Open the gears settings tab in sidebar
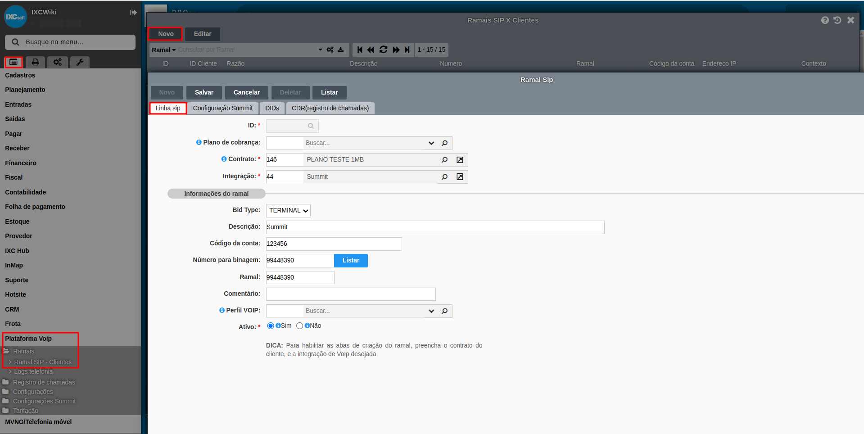864x434 pixels. pos(58,62)
